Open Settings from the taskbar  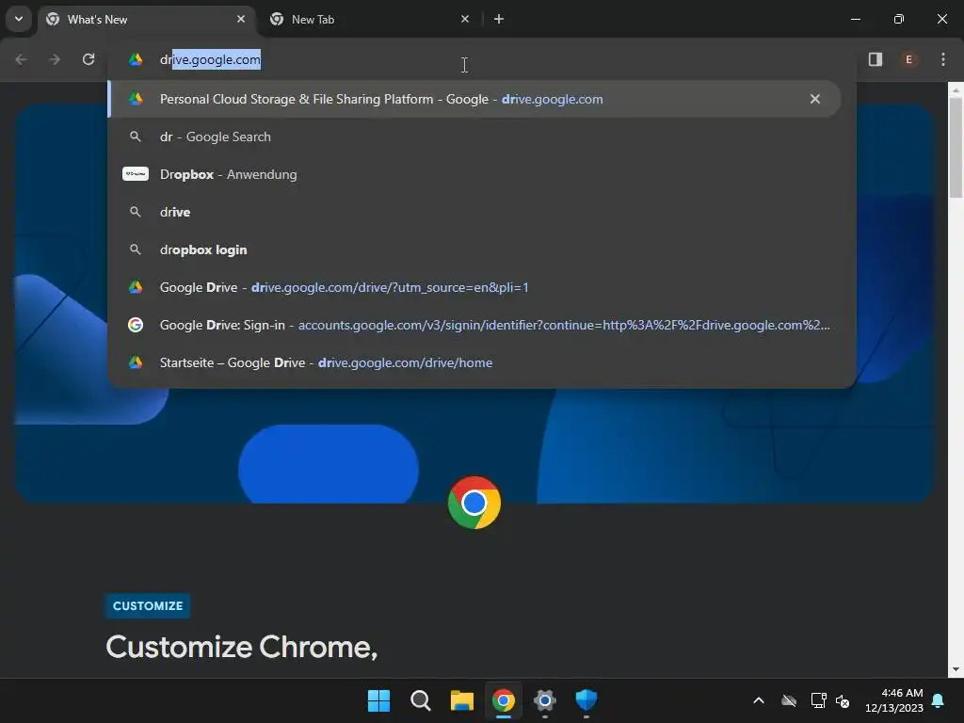(545, 700)
